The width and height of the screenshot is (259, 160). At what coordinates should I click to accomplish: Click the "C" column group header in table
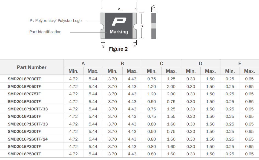(162, 64)
